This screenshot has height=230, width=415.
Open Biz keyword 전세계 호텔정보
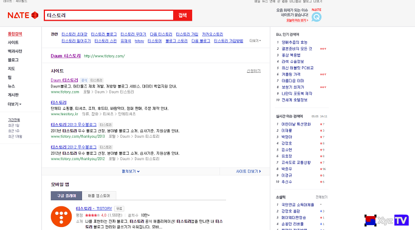[x=295, y=100]
